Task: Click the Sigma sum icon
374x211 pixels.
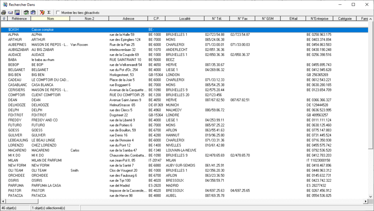Action: 50,12
